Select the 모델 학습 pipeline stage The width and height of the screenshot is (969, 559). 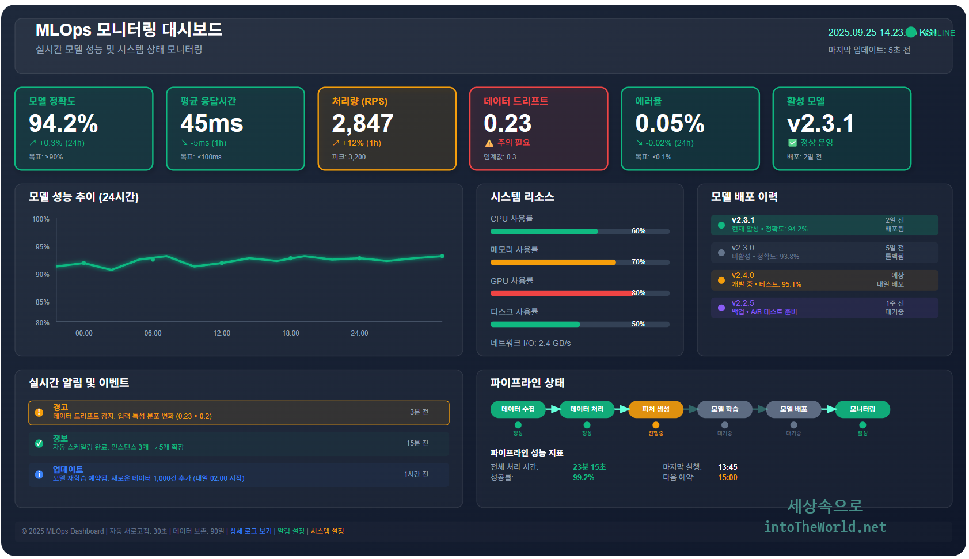[724, 409]
